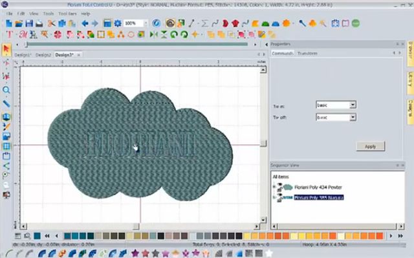The image size is (414, 258).
Task: Activate the red arrow select tool
Action: tap(6, 49)
